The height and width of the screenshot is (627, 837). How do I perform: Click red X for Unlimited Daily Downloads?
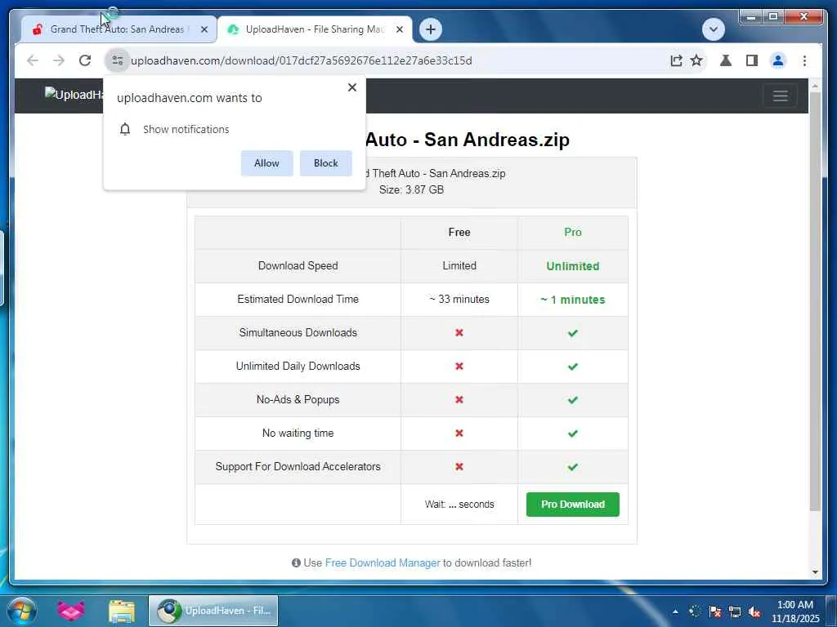coord(459,367)
